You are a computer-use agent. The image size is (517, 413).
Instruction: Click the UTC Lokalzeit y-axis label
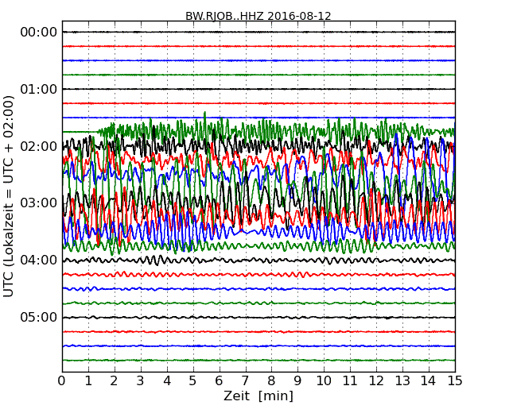pos(9,197)
